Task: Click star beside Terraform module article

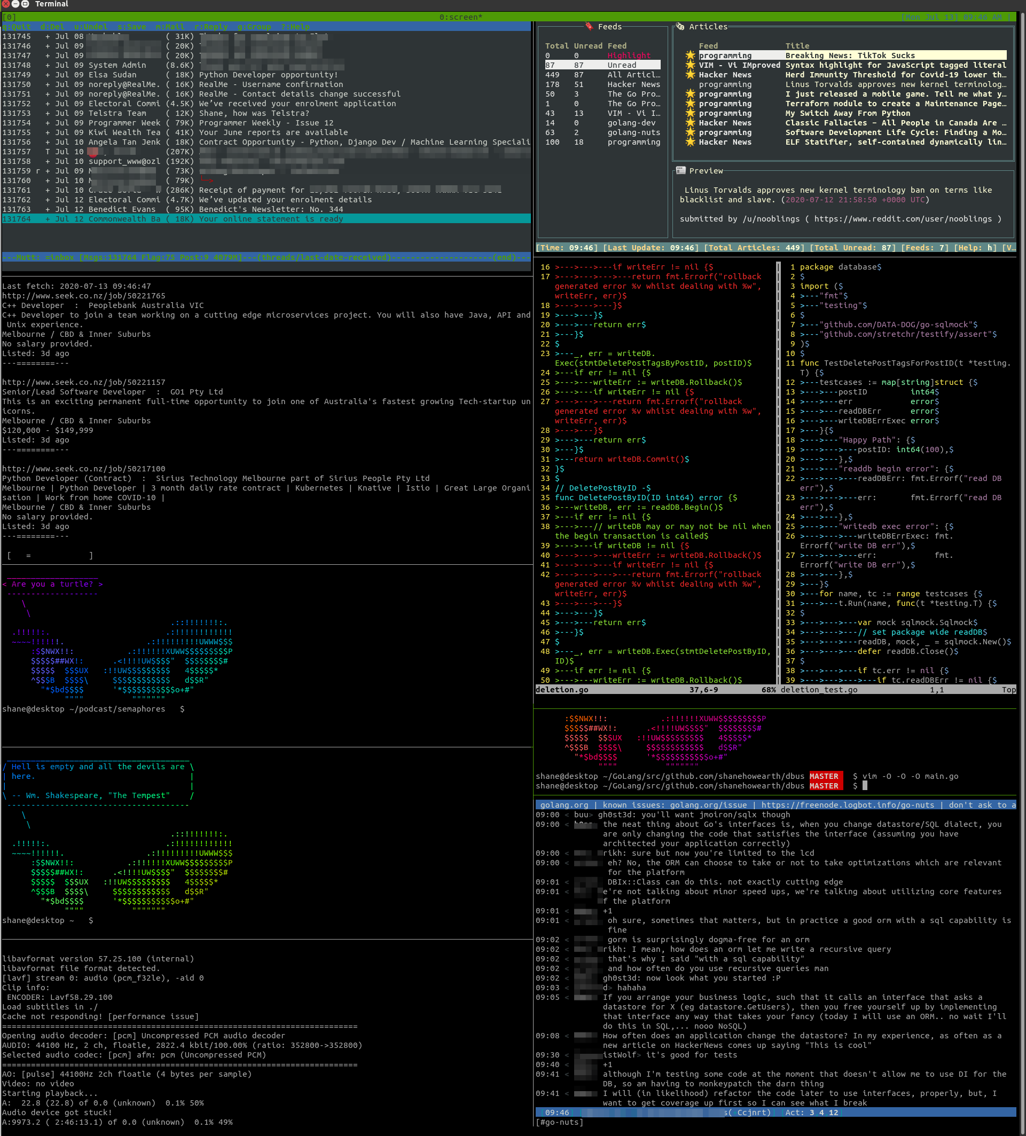Action: pyautogui.click(x=690, y=104)
